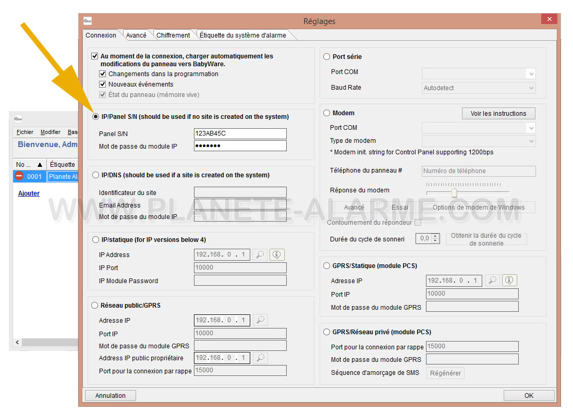
Task: Toggle État du panneau (mémoire vive) checkbox
Action: (x=103, y=95)
